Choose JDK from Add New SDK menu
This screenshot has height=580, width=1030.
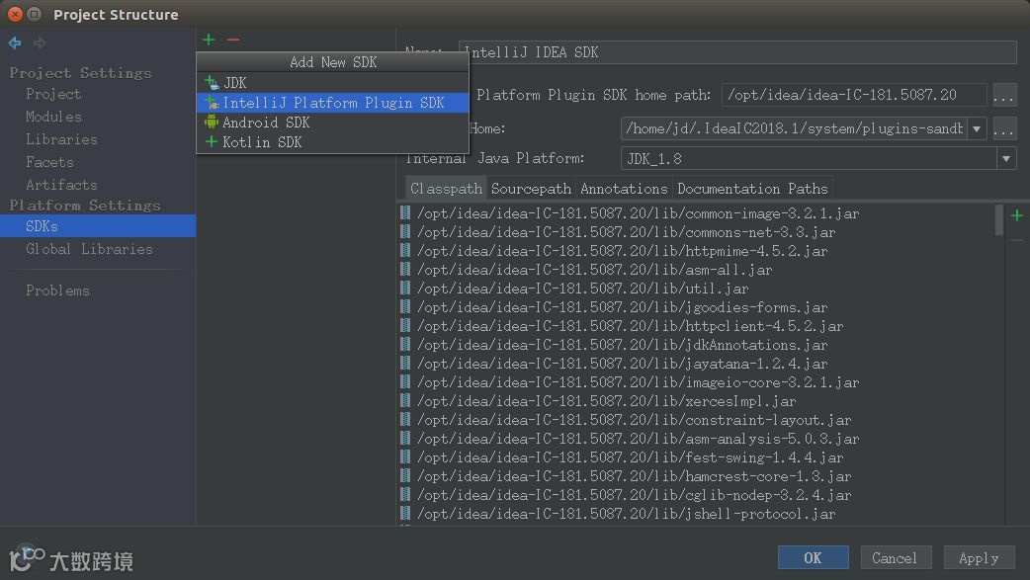pyautogui.click(x=332, y=83)
